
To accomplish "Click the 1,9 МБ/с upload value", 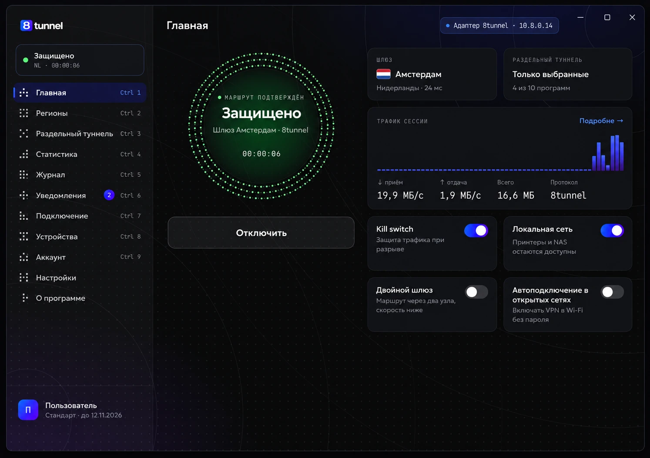I will coord(460,195).
